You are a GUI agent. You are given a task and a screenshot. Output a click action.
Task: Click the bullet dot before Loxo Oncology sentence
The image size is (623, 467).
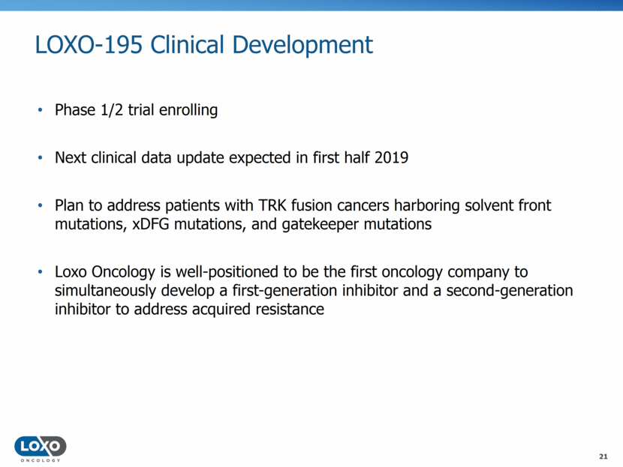point(41,271)
